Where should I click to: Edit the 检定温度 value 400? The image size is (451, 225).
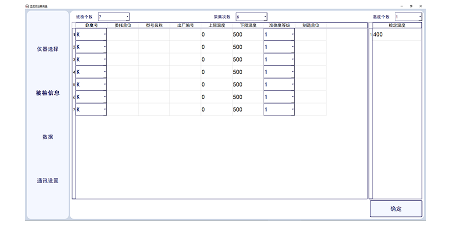[396, 34]
